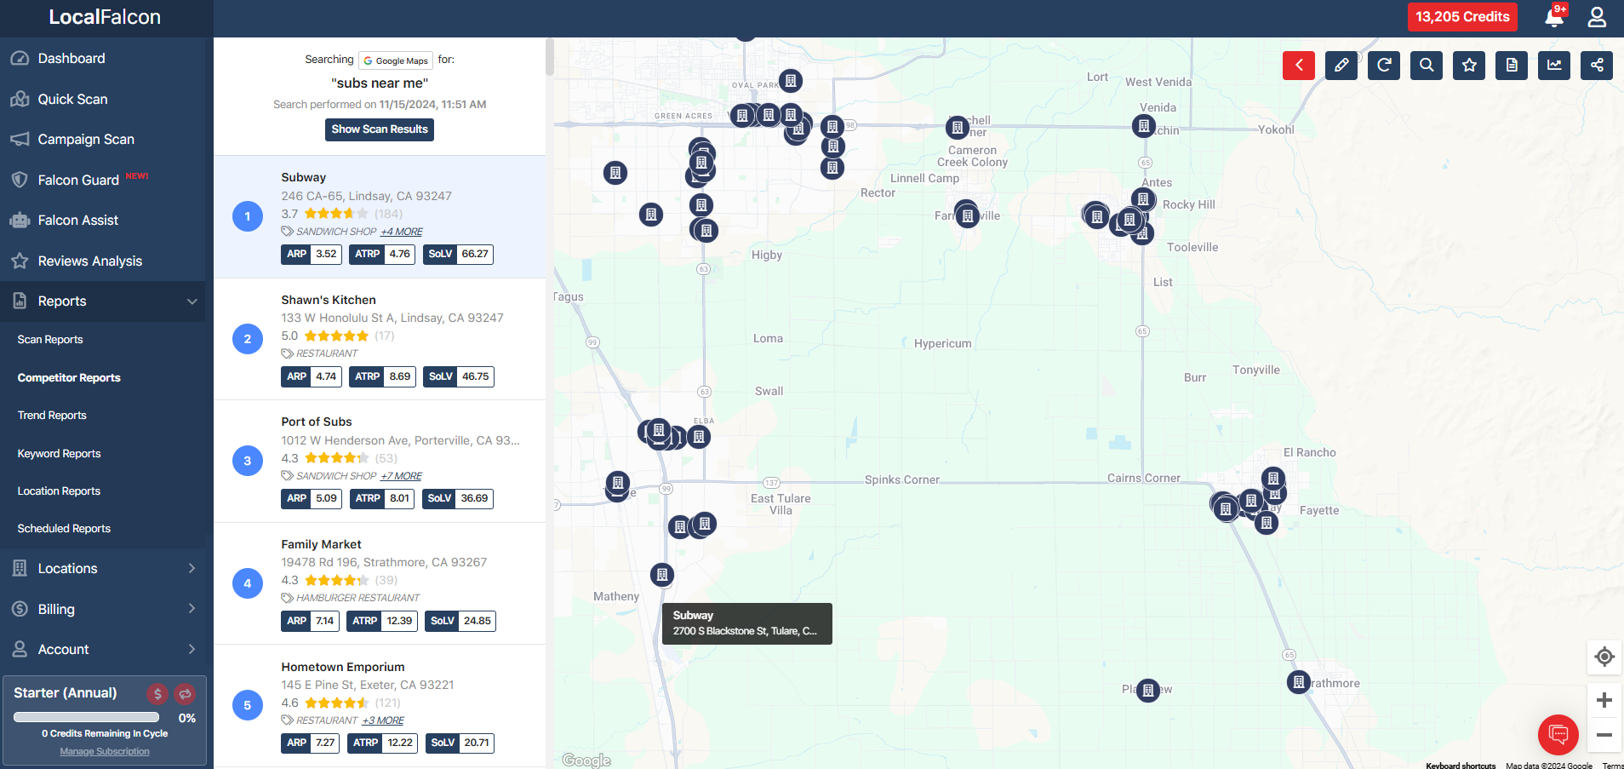Click the LocalFalcon logo

(105, 17)
